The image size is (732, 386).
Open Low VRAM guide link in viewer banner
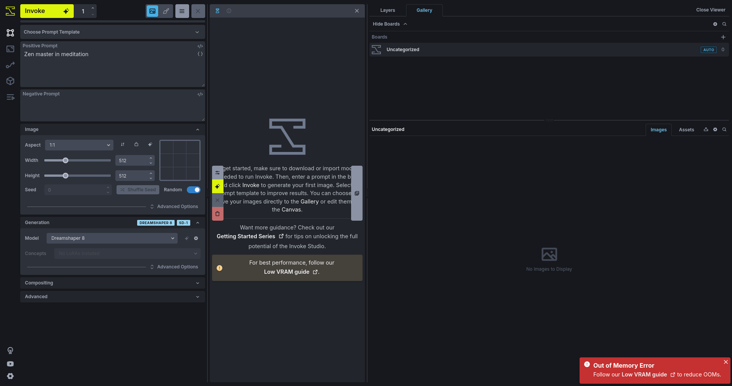click(x=290, y=272)
